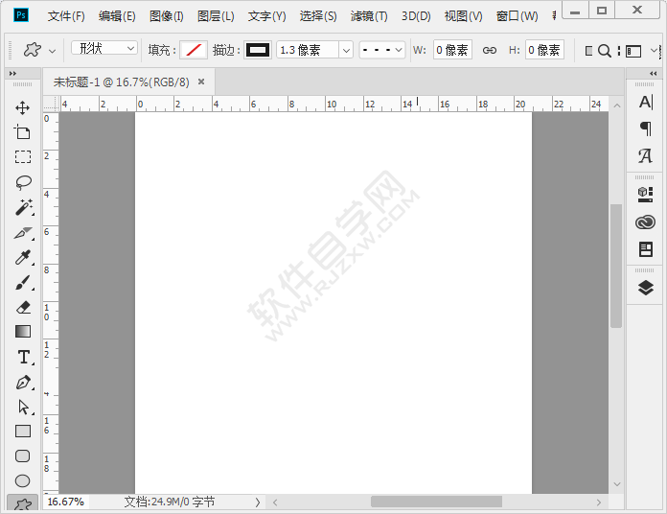
Task: Click the width W input field
Action: [x=452, y=50]
